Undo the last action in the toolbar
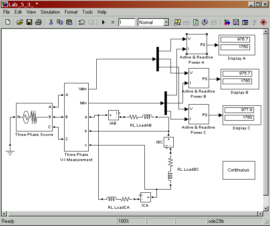This screenshot has height=226, width=270. coord(82,22)
